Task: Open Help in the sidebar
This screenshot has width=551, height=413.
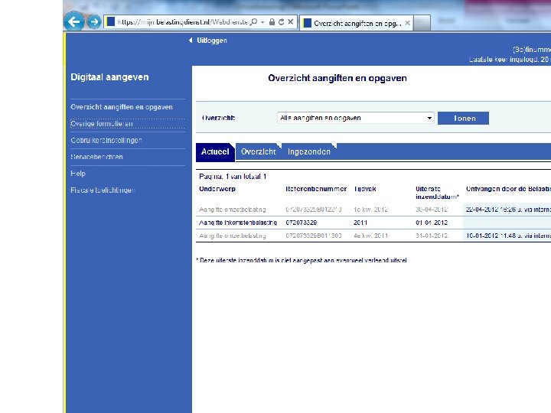Action: tap(78, 174)
